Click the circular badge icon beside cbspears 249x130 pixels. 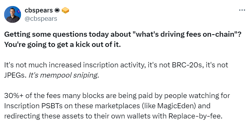pos(56,10)
